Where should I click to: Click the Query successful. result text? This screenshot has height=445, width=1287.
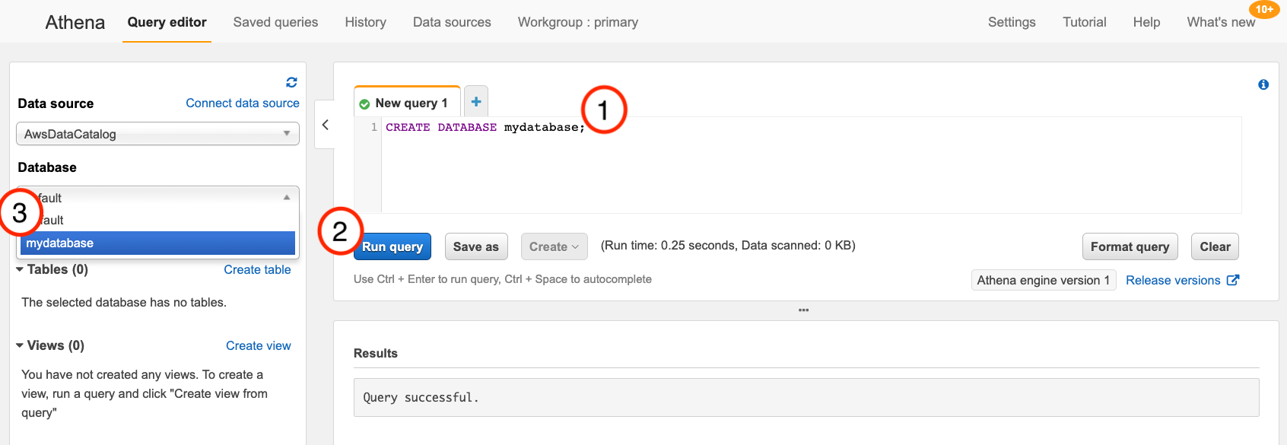pos(421,397)
